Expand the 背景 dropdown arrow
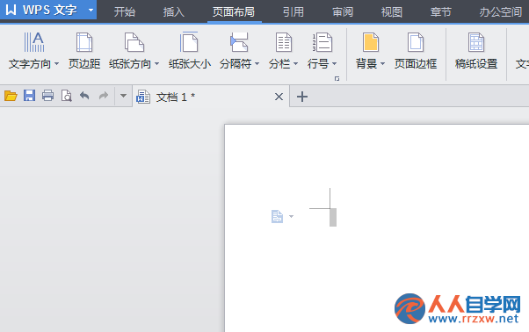Screen dimensions: 529x332 click(x=382, y=63)
